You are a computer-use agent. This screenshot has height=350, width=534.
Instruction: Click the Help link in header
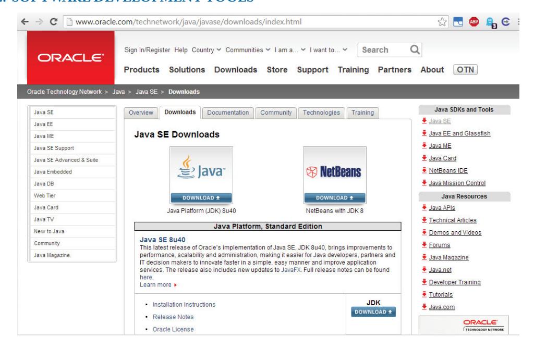(x=181, y=50)
